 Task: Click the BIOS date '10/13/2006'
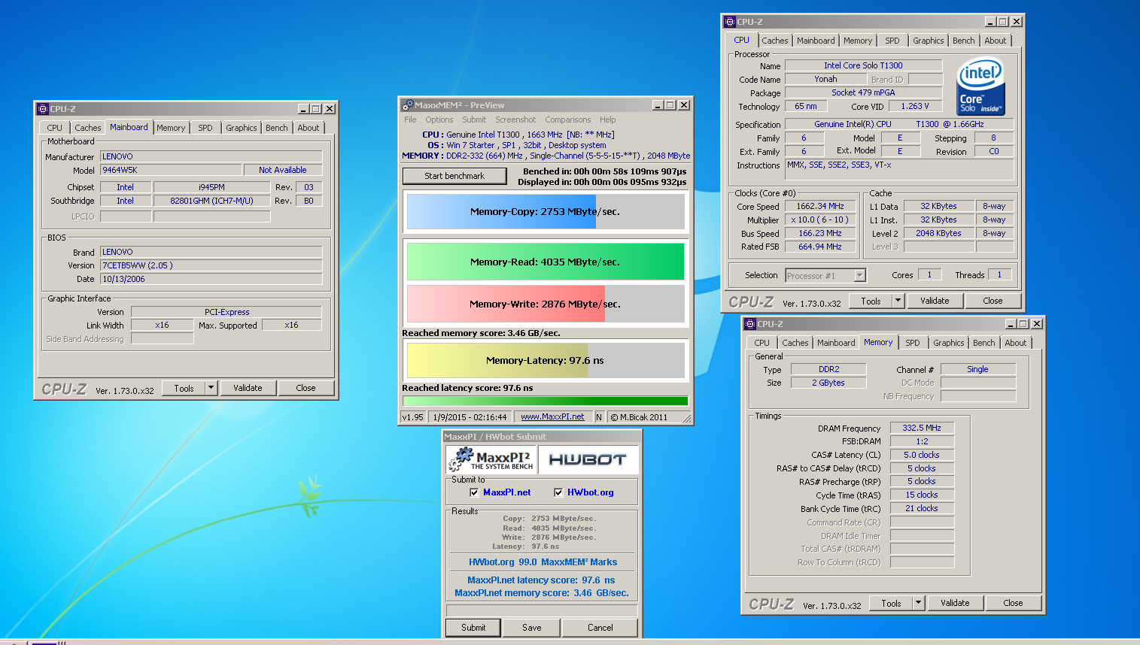click(211, 279)
